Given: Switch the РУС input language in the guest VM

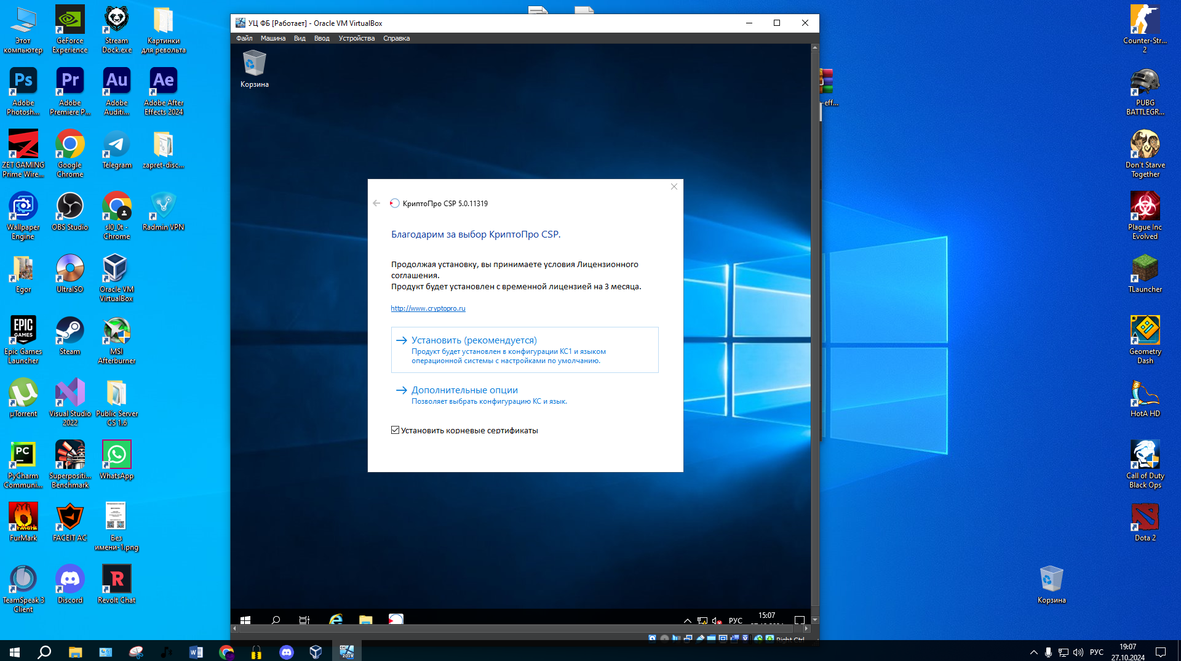Looking at the screenshot, I should (736, 620).
